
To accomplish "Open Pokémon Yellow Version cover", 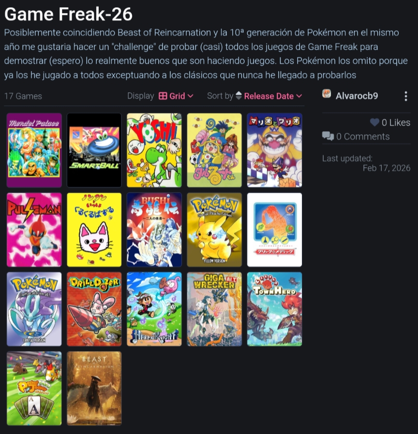I will [214, 230].
